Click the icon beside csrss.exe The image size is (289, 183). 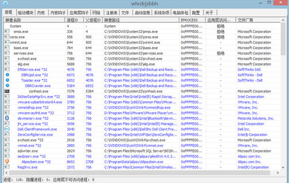tap(7, 37)
